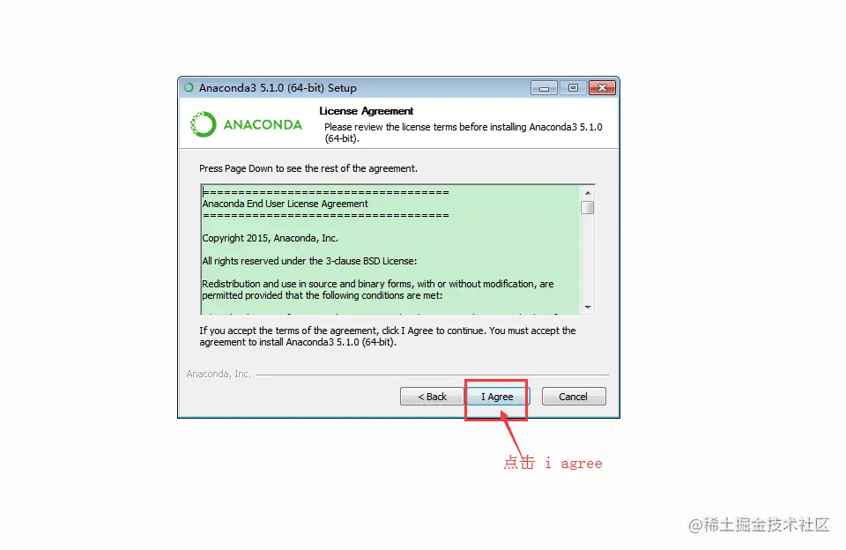
Task: Click the 3-clause BSD License line
Action: pos(309,261)
